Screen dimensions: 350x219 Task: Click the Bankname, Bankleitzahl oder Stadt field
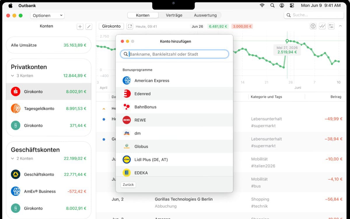click(x=174, y=54)
